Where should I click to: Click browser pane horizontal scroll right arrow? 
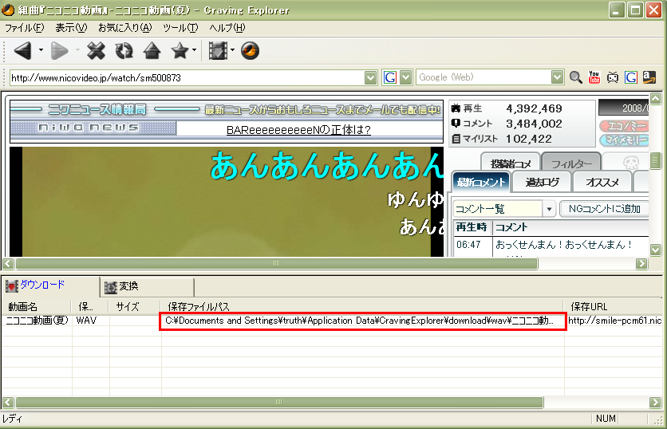[x=641, y=264]
